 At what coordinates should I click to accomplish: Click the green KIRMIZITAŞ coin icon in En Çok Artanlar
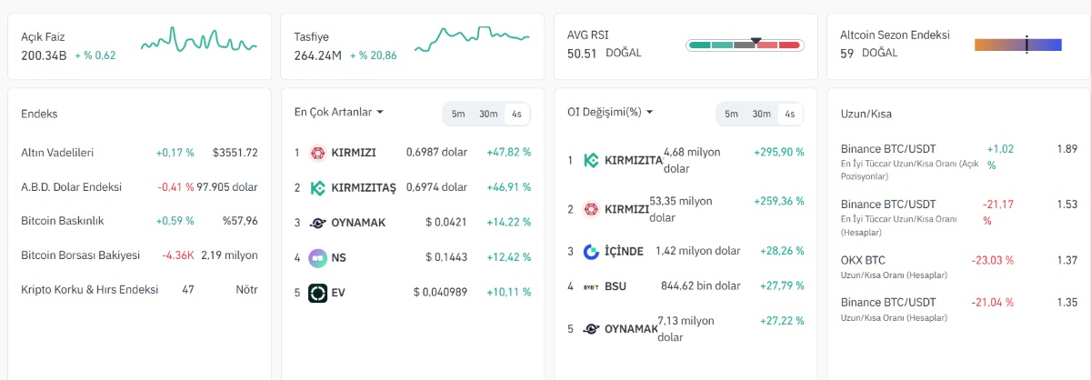coord(317,187)
